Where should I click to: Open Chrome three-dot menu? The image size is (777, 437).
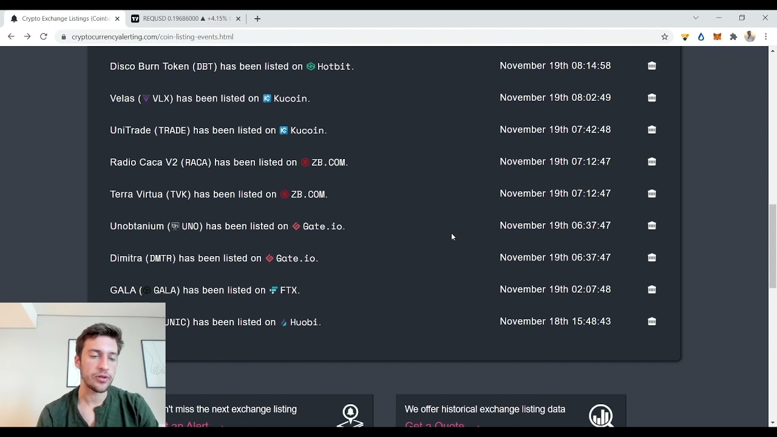(766, 36)
